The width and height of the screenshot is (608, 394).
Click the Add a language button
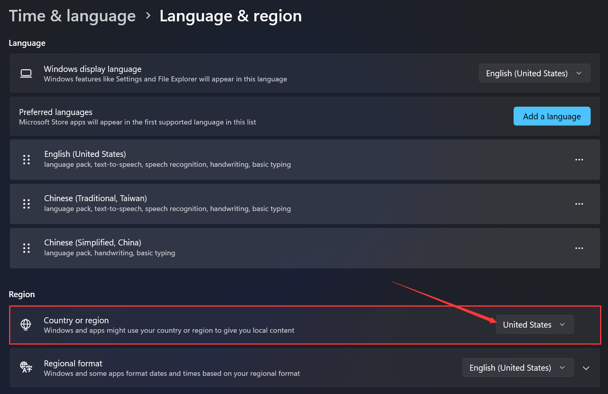(552, 116)
